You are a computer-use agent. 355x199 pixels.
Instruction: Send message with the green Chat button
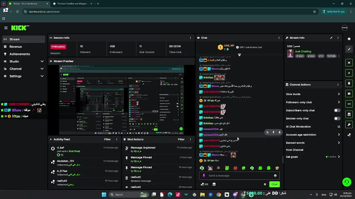pyautogui.click(x=274, y=184)
